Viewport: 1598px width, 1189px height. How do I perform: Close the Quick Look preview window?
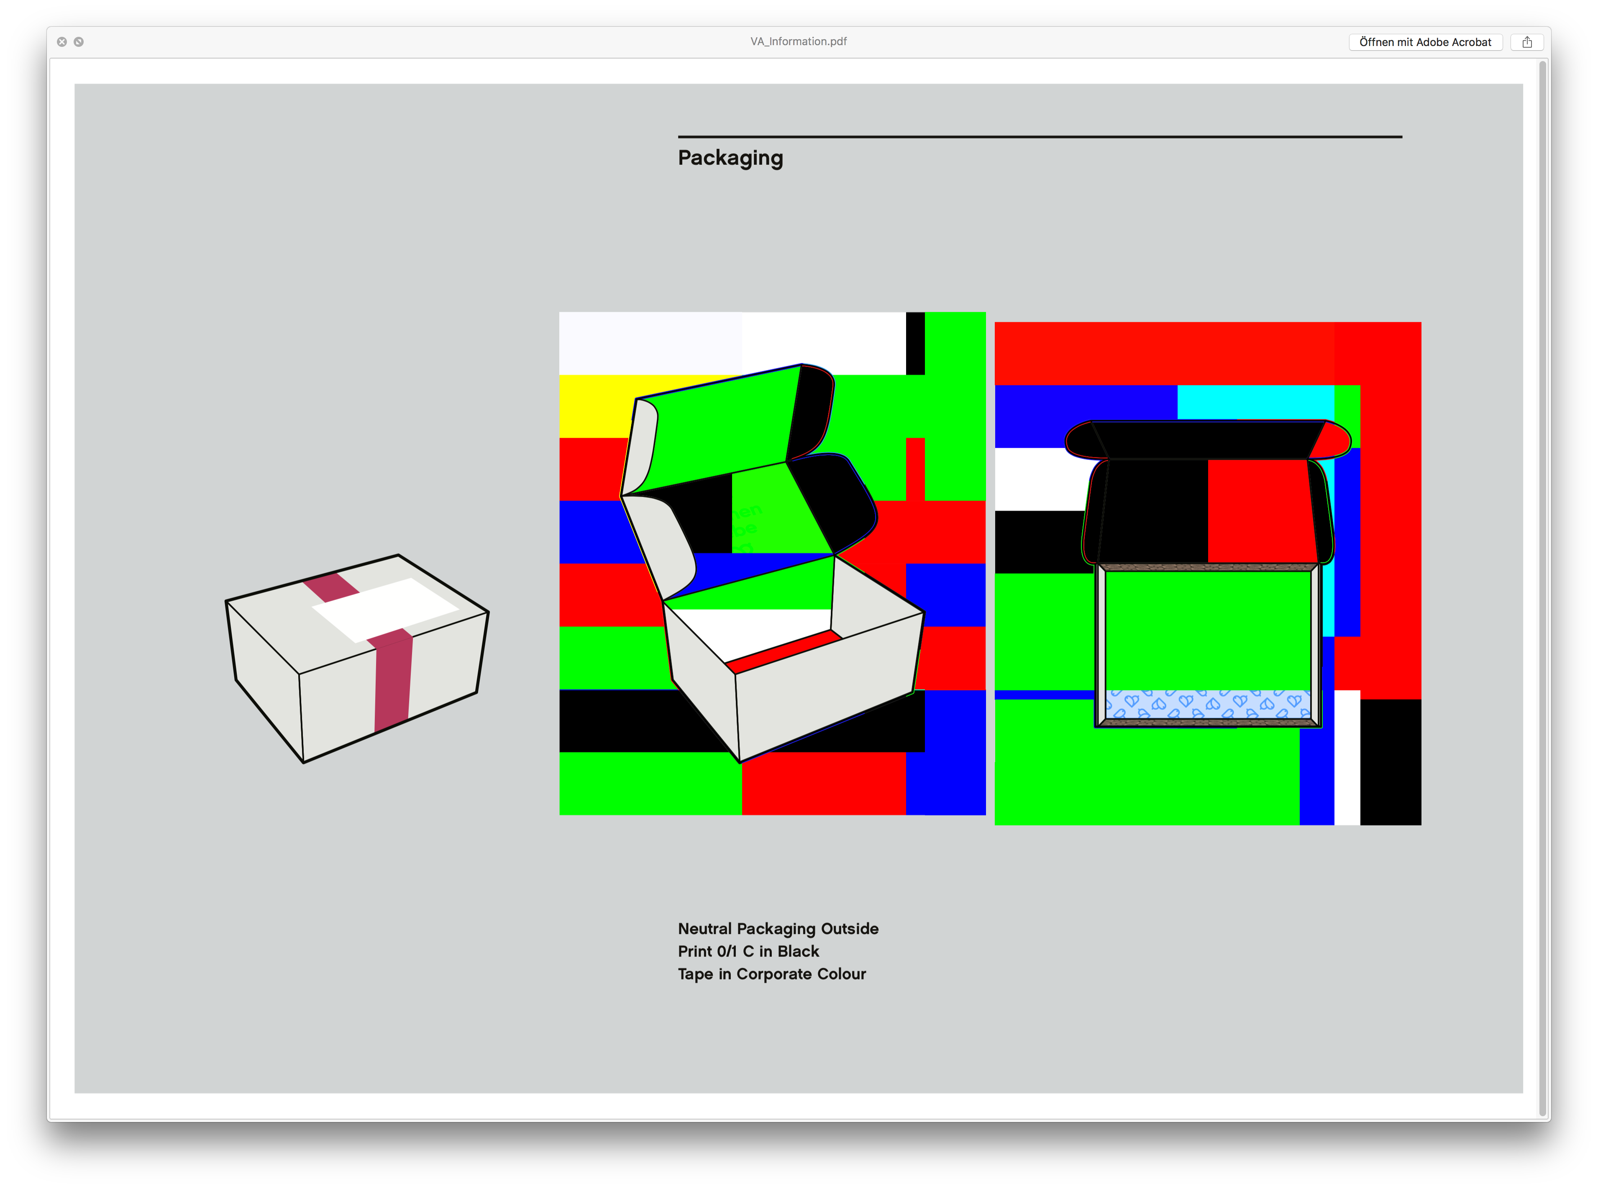pyautogui.click(x=62, y=42)
